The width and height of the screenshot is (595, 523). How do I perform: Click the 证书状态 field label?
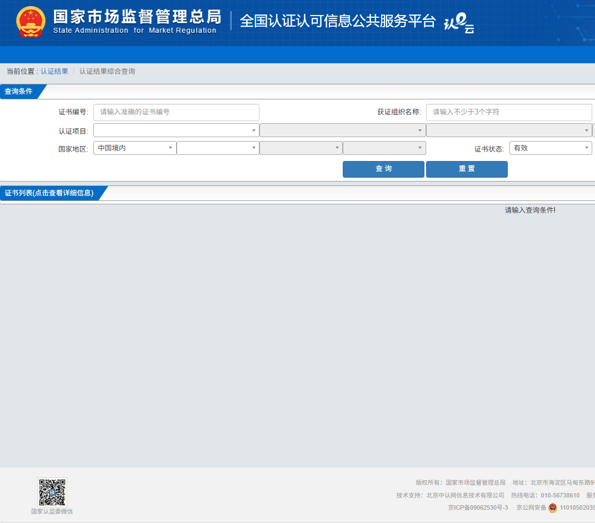click(x=489, y=149)
